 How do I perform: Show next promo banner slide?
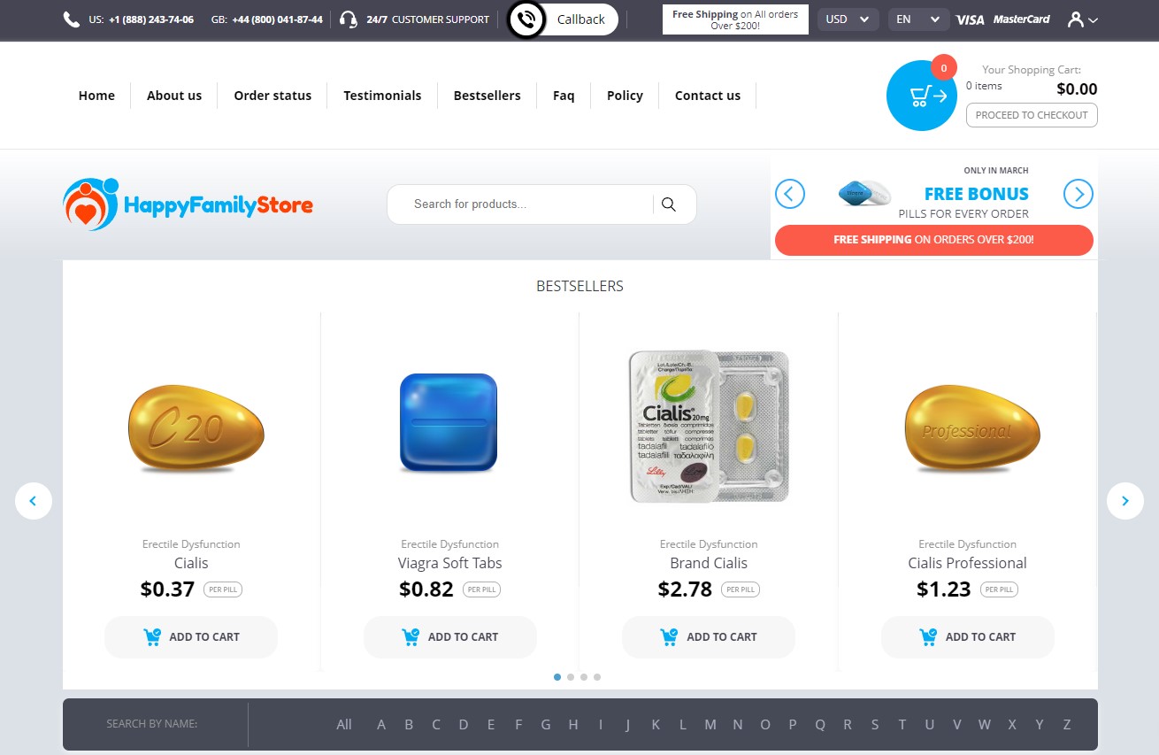tap(1078, 194)
